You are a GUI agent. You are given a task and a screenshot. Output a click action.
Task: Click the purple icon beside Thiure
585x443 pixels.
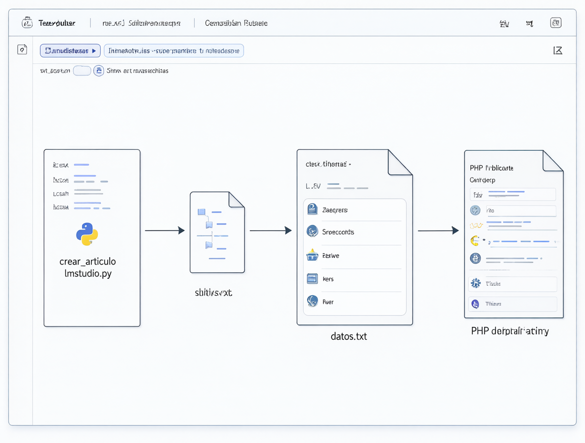click(x=475, y=304)
